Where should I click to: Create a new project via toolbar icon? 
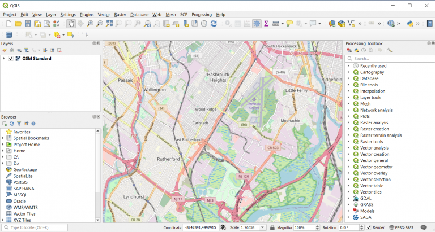pyautogui.click(x=9, y=24)
